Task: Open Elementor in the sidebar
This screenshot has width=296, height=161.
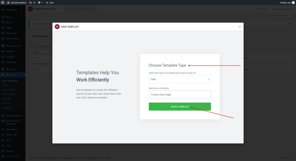Action: point(11,69)
